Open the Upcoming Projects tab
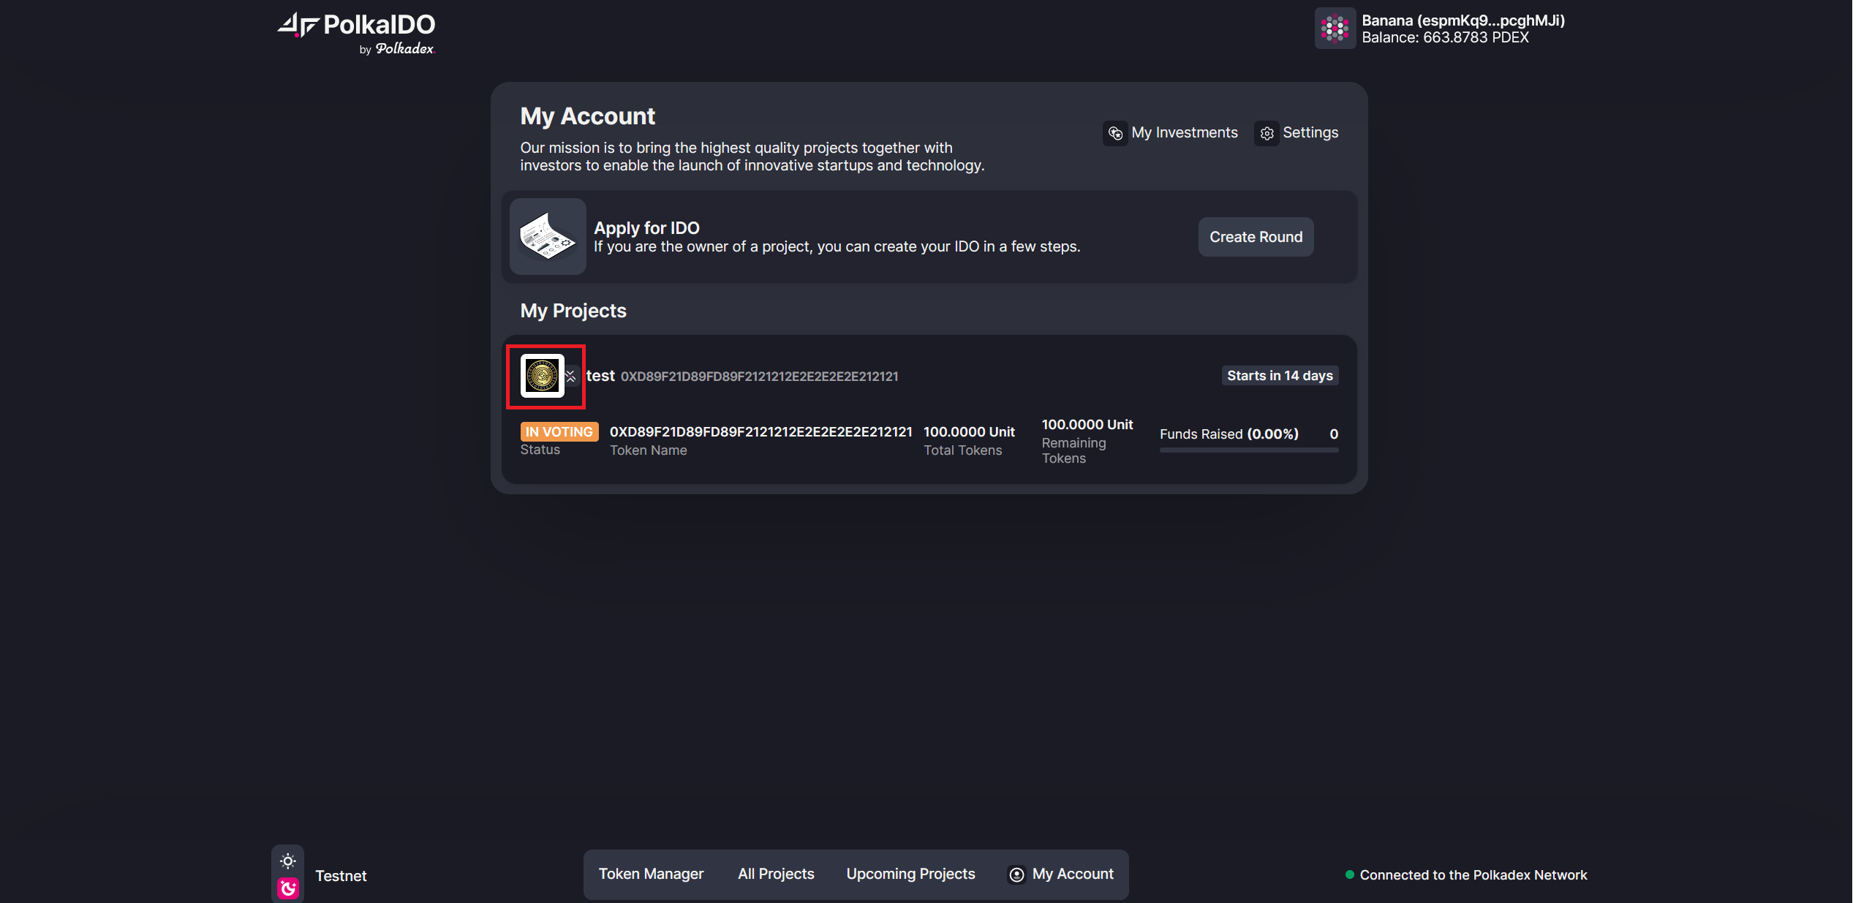This screenshot has height=903, width=1872. click(910, 874)
